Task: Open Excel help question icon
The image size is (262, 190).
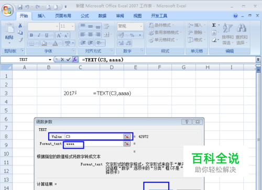Action: pyautogui.click(x=235, y=16)
